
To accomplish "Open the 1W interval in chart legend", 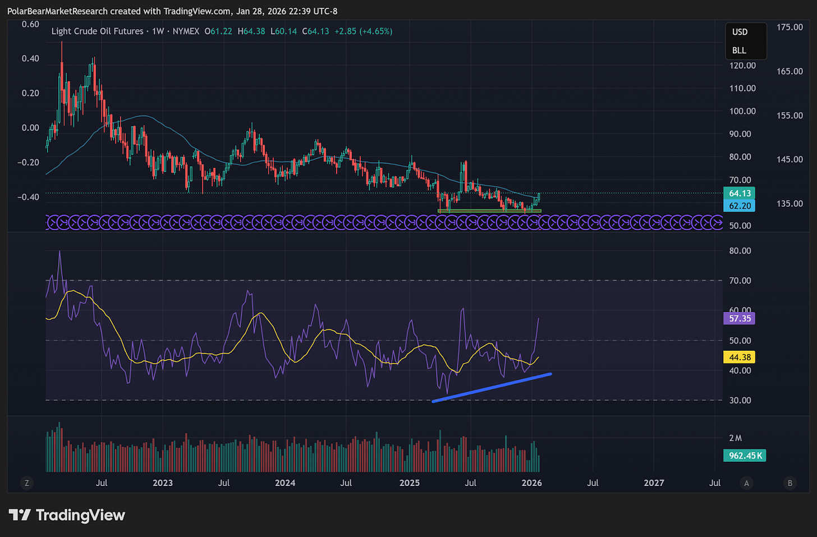I will 158,31.
